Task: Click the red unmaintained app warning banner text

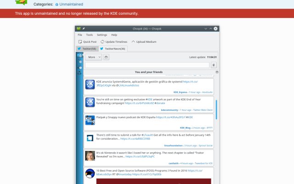Action: click(77, 13)
